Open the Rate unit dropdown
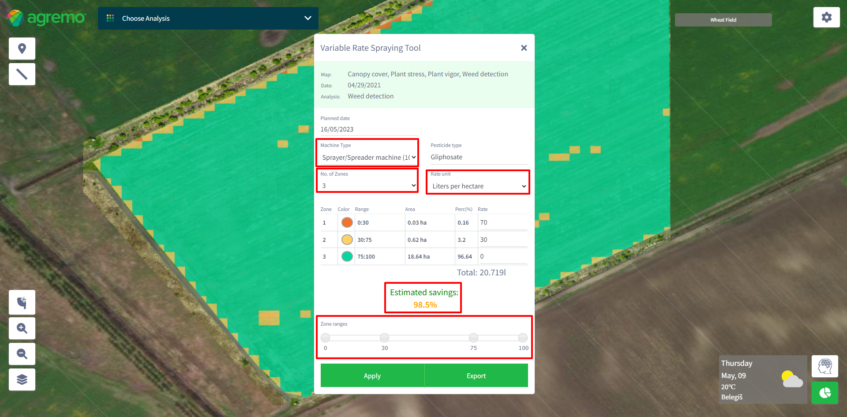Screen dimensions: 847x417 point(479,186)
